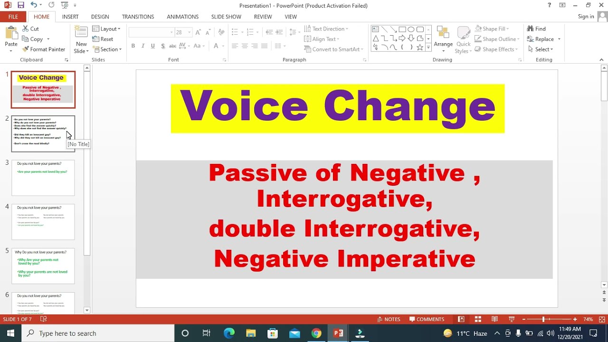Screen dimensions: 608x342
Task: Click the New Slide icon
Action: [x=81, y=33]
